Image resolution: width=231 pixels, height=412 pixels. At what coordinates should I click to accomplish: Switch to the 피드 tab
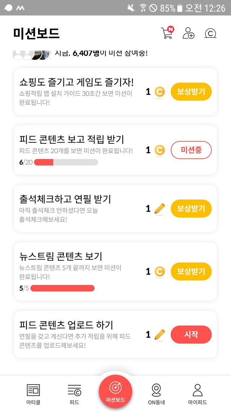coord(74,393)
